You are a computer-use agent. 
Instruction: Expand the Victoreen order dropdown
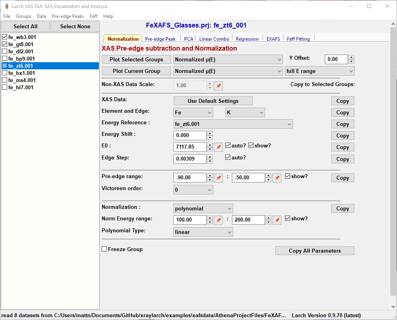click(193, 190)
